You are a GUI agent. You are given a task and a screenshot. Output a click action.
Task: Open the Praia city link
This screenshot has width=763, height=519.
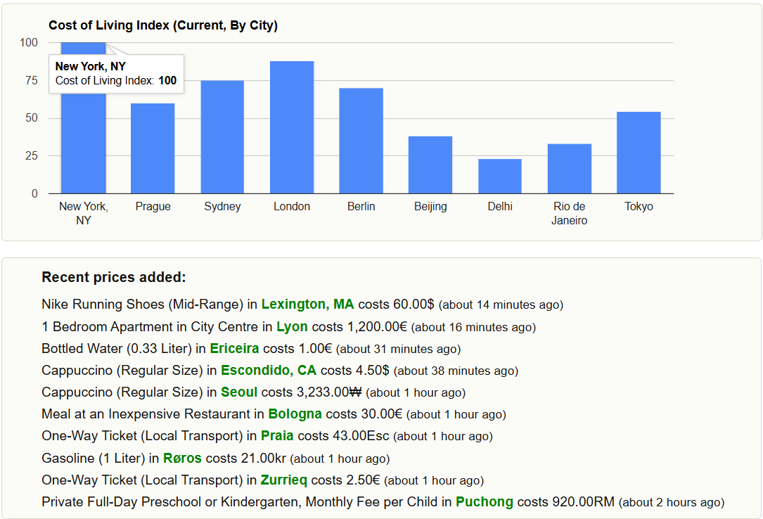point(277,436)
